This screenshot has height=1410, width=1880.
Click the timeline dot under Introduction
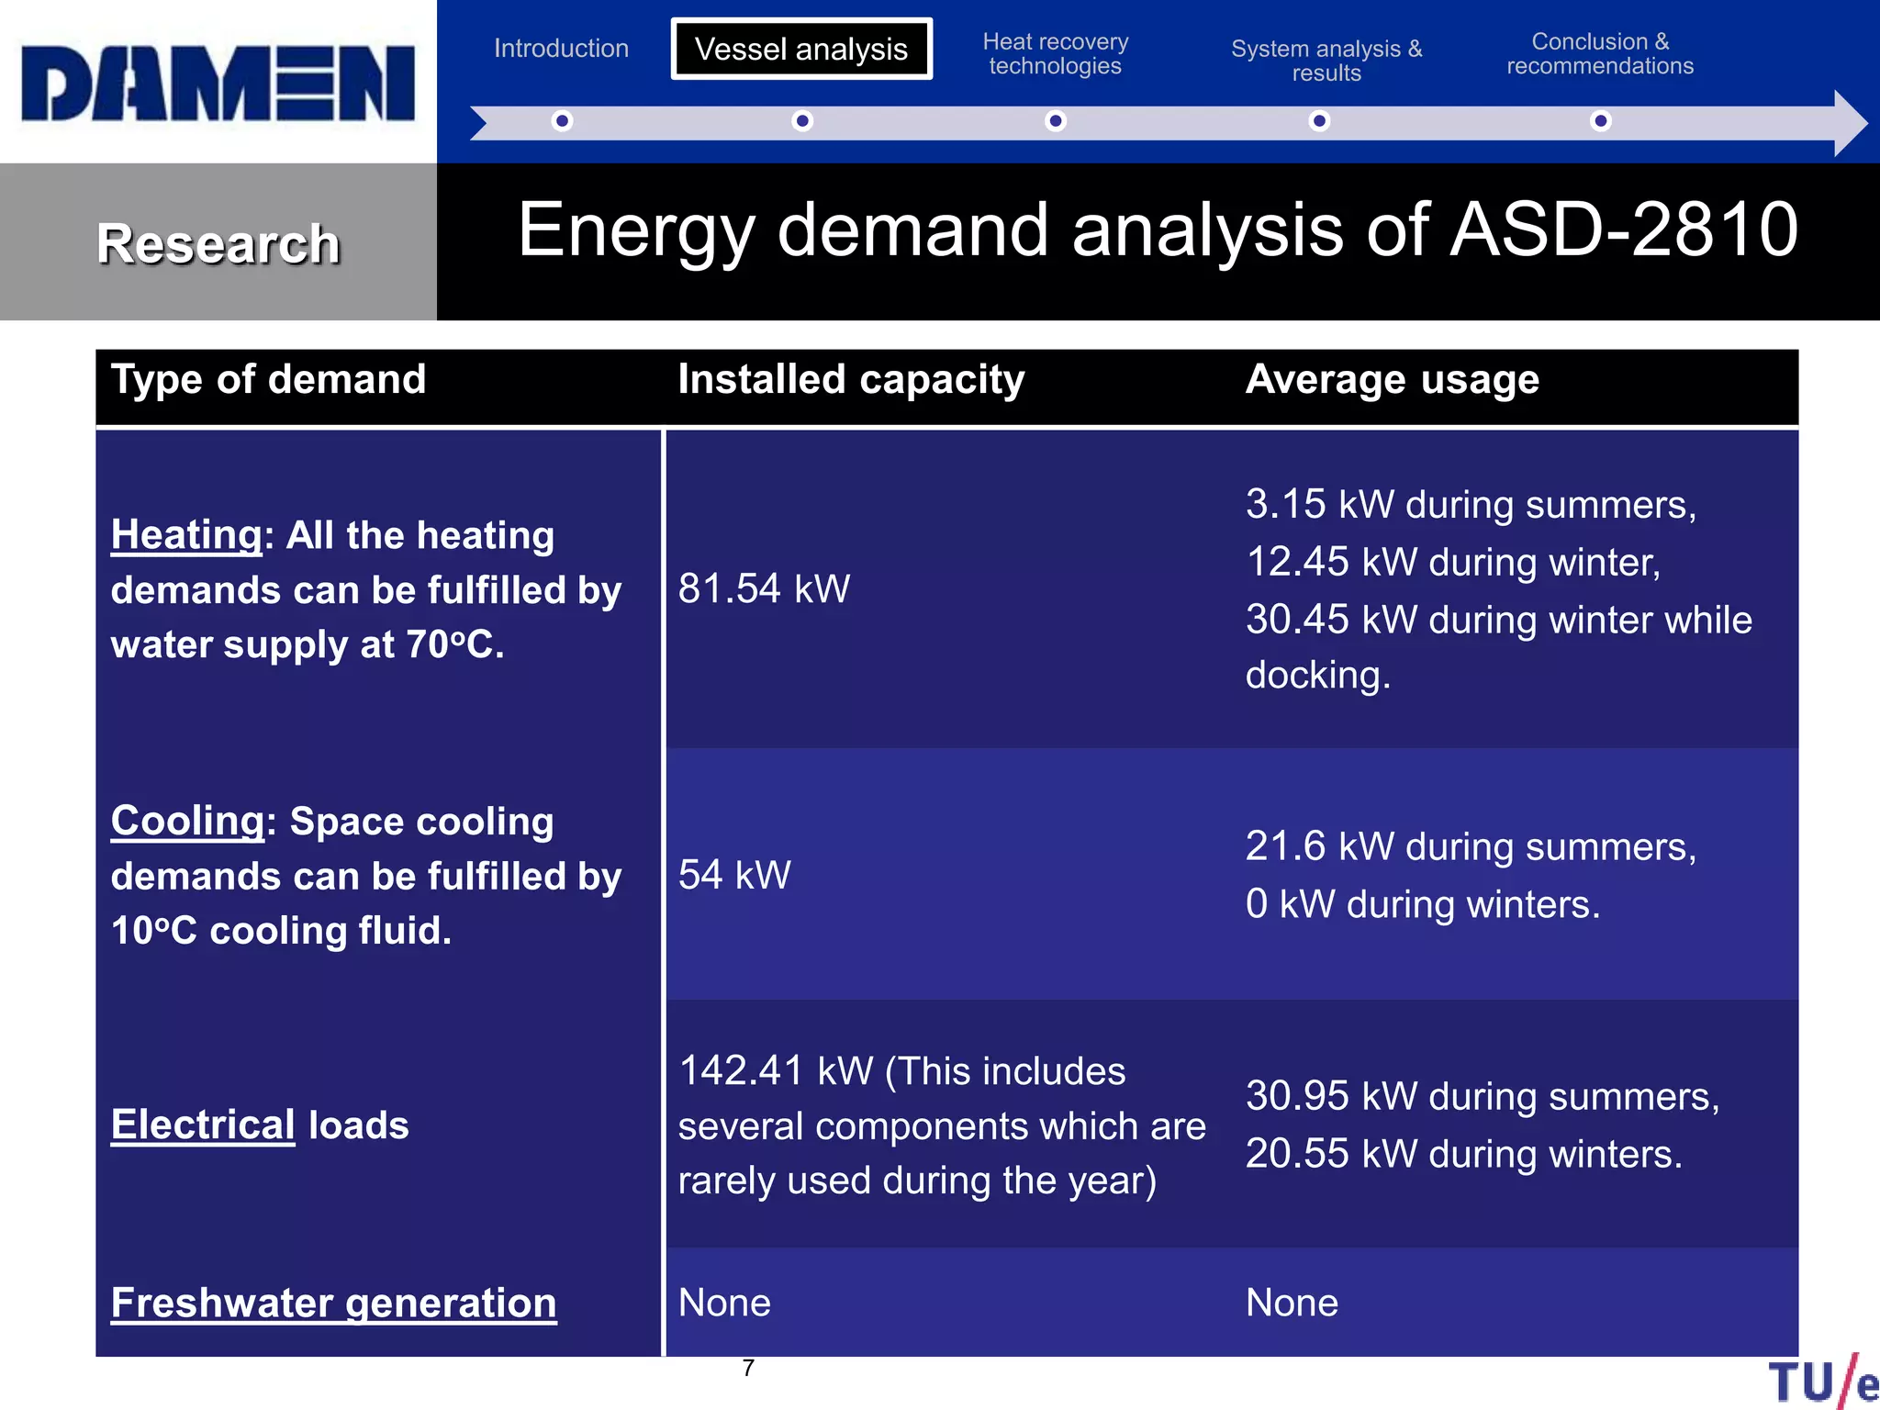pyautogui.click(x=563, y=120)
